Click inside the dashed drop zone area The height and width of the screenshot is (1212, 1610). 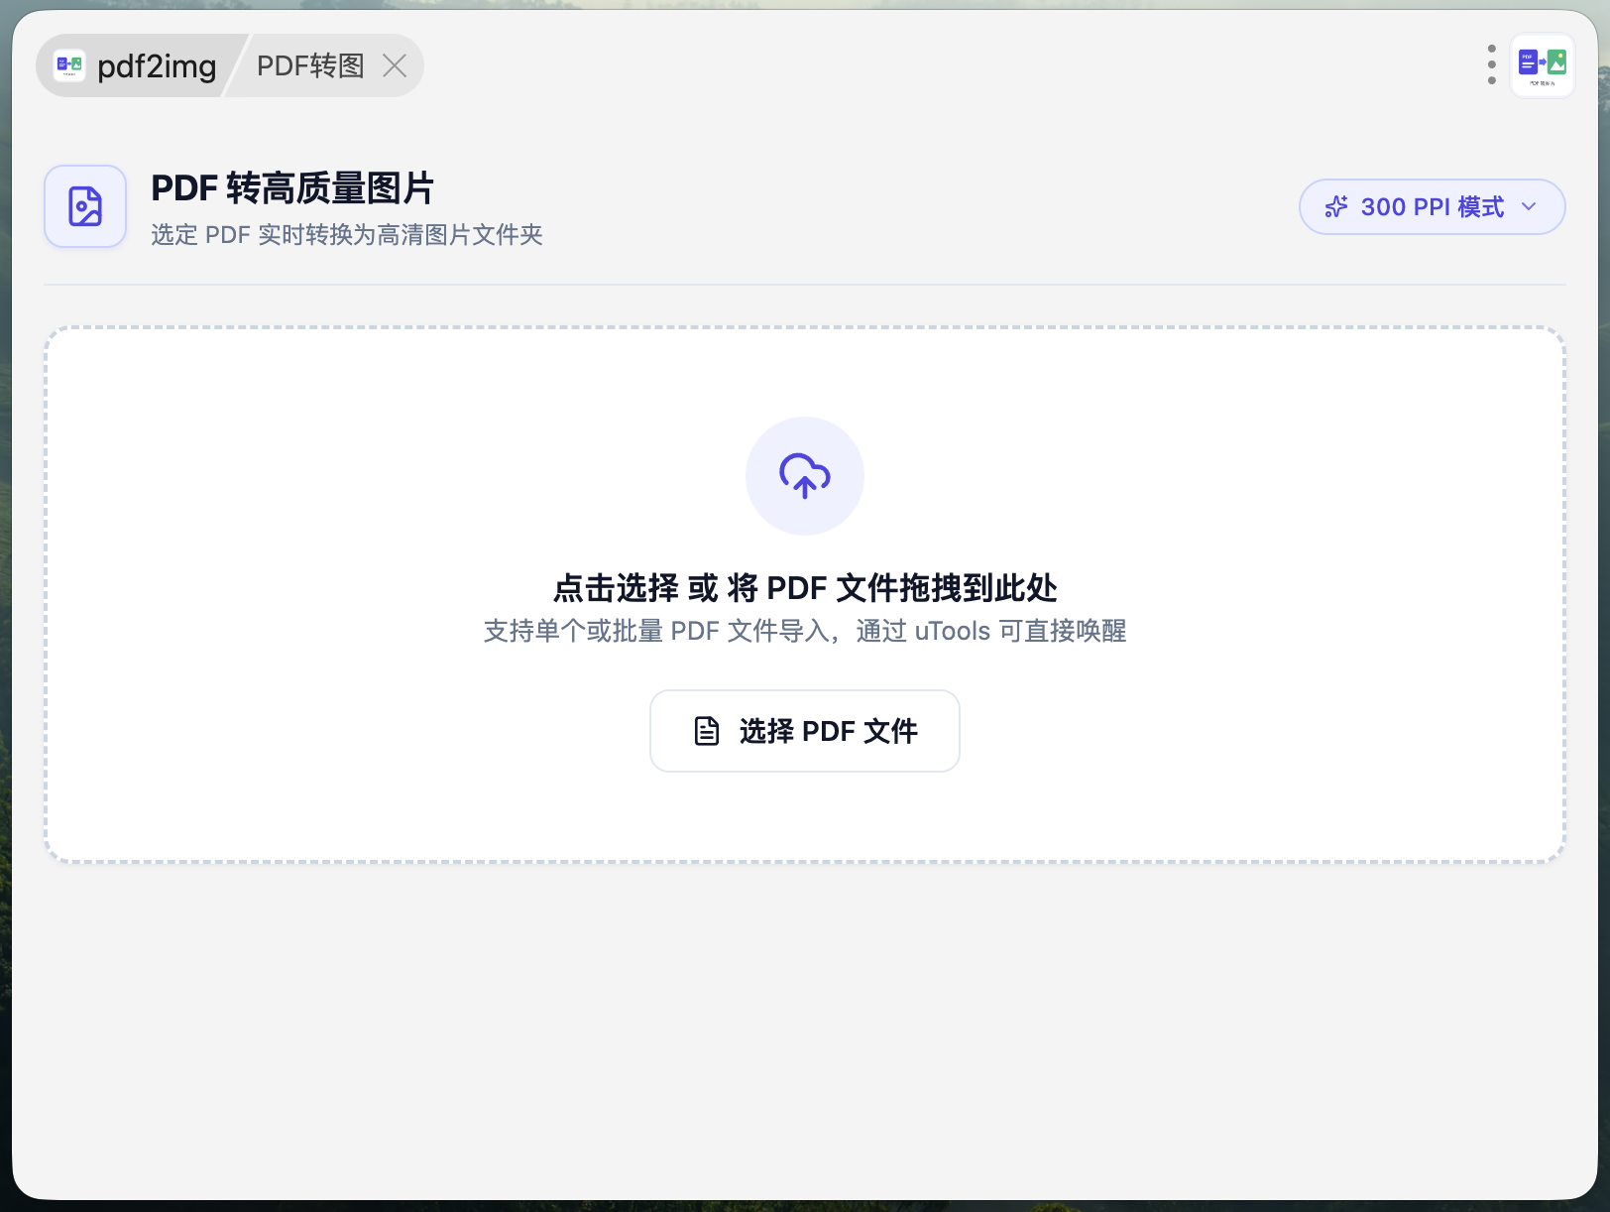(x=805, y=595)
